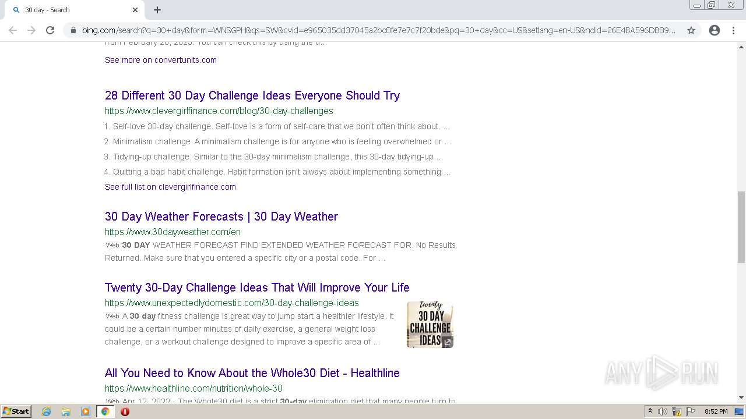Image resolution: width=746 pixels, height=419 pixels.
Task: Visit the healthline.com/nutrition/whole-30 URL
Action: 193,388
